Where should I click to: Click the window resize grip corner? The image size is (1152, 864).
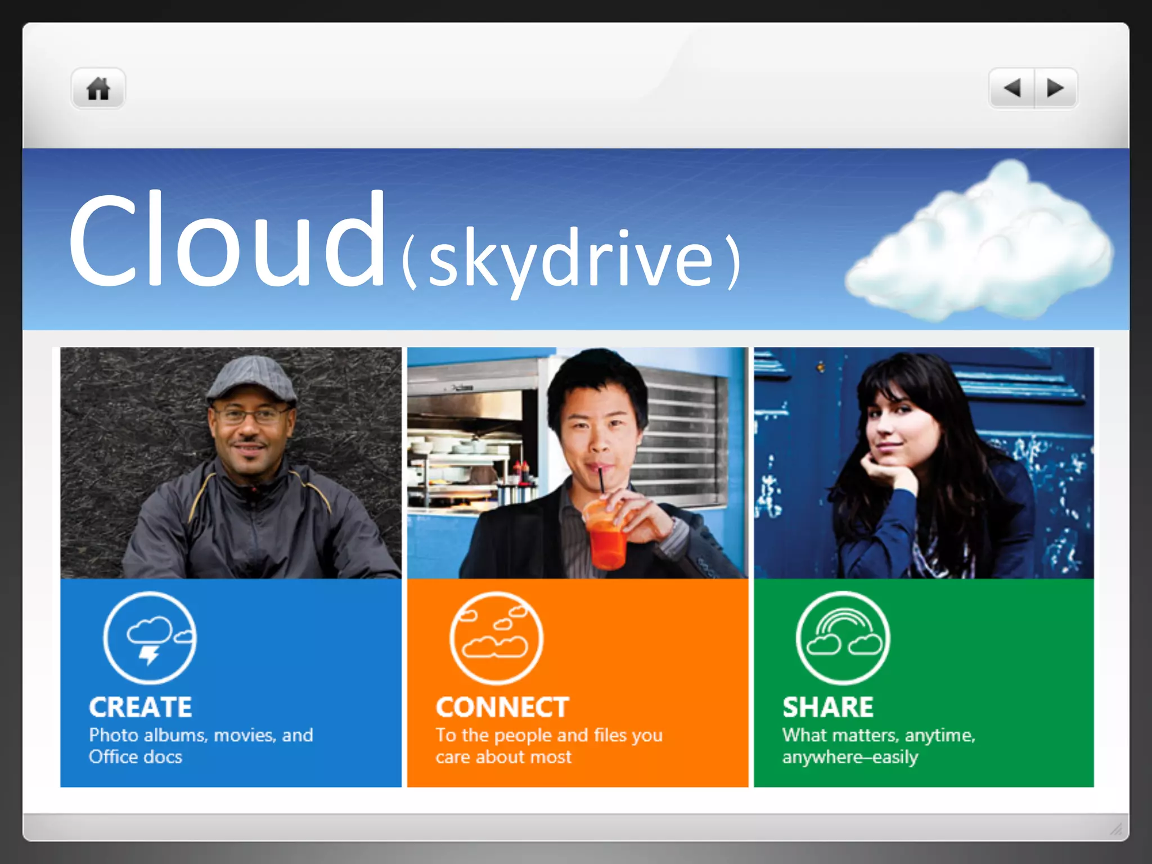point(1115,829)
